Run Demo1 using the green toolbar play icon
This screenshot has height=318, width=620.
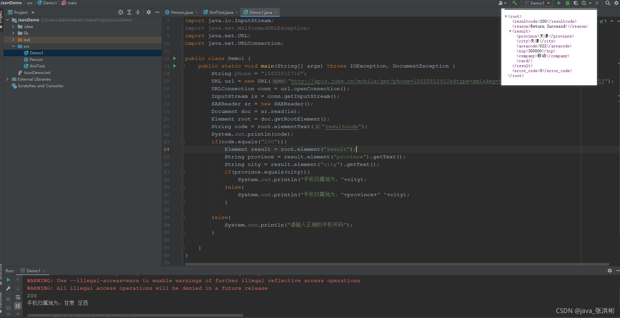tap(559, 3)
